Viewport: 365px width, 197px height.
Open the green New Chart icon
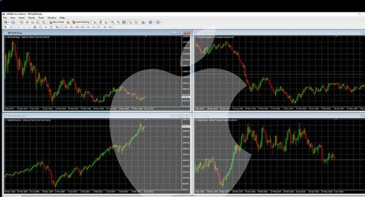(x=5, y=22)
